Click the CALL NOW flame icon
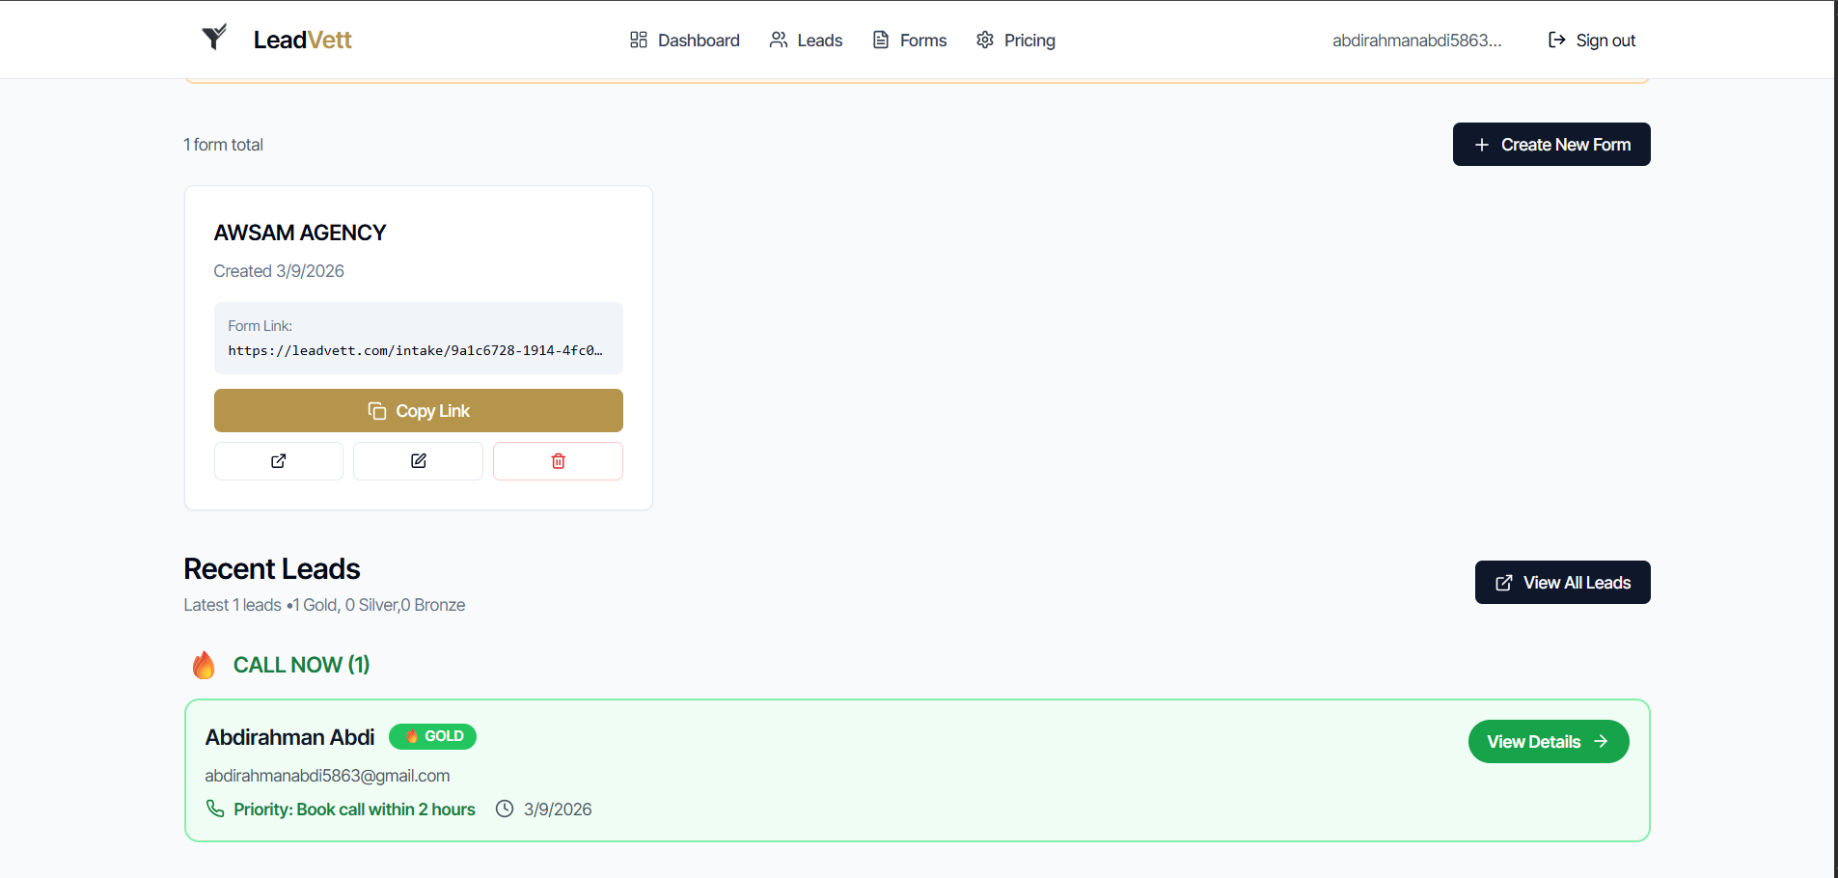 point(204,665)
